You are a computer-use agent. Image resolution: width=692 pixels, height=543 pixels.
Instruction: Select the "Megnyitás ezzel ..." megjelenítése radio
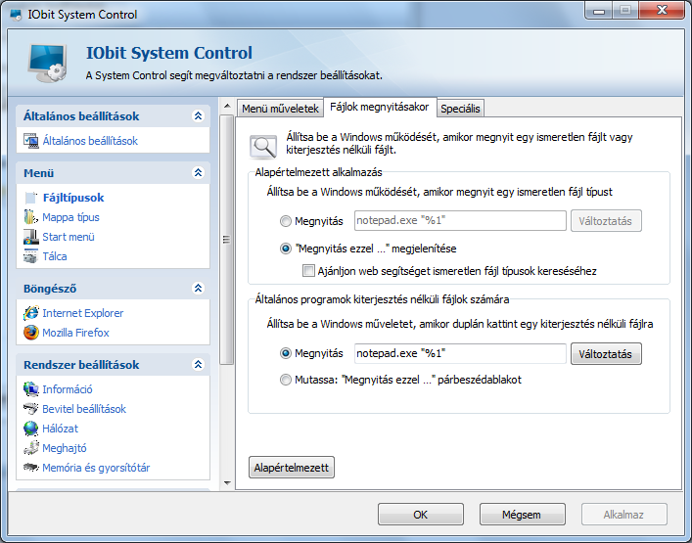point(286,249)
